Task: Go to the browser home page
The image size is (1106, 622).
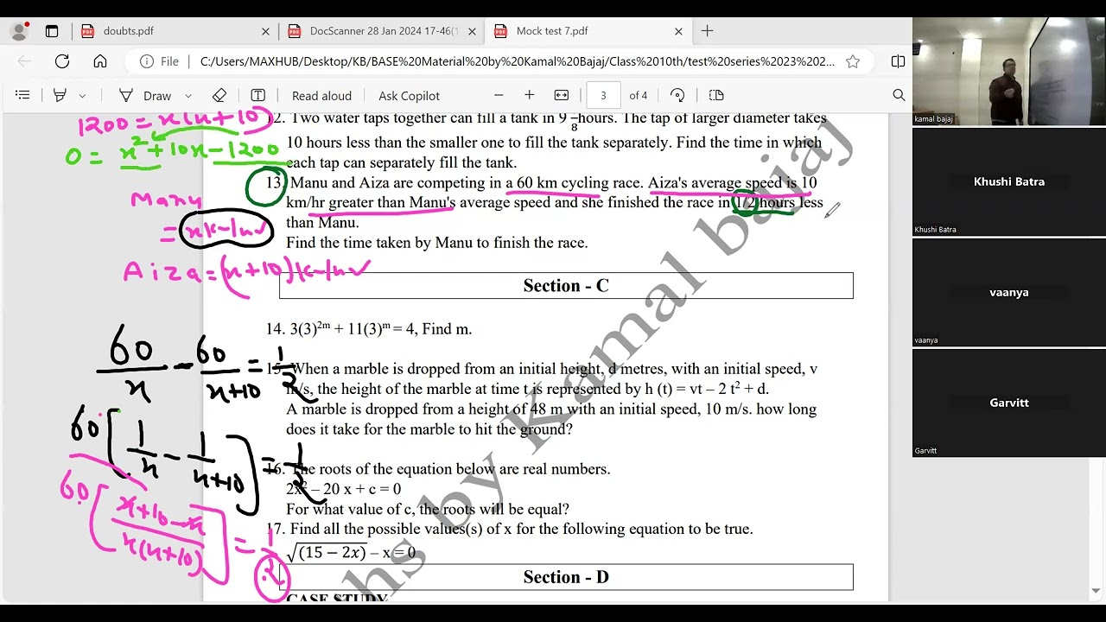Action: [x=100, y=61]
